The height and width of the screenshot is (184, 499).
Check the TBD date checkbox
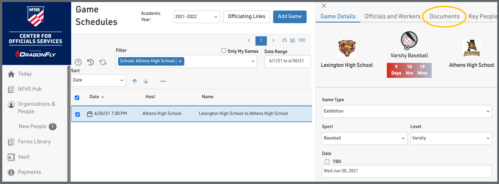327,162
